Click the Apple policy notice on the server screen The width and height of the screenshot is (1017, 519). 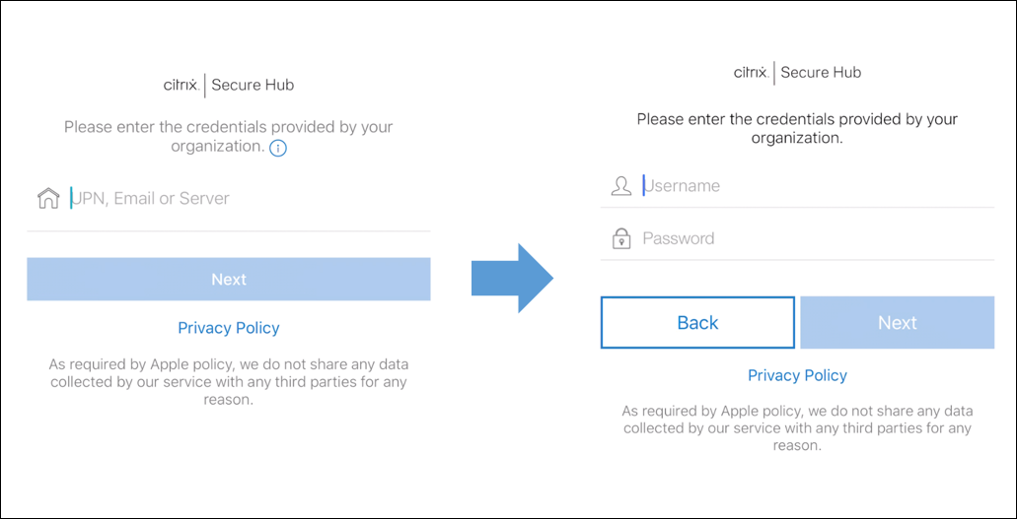(x=229, y=382)
